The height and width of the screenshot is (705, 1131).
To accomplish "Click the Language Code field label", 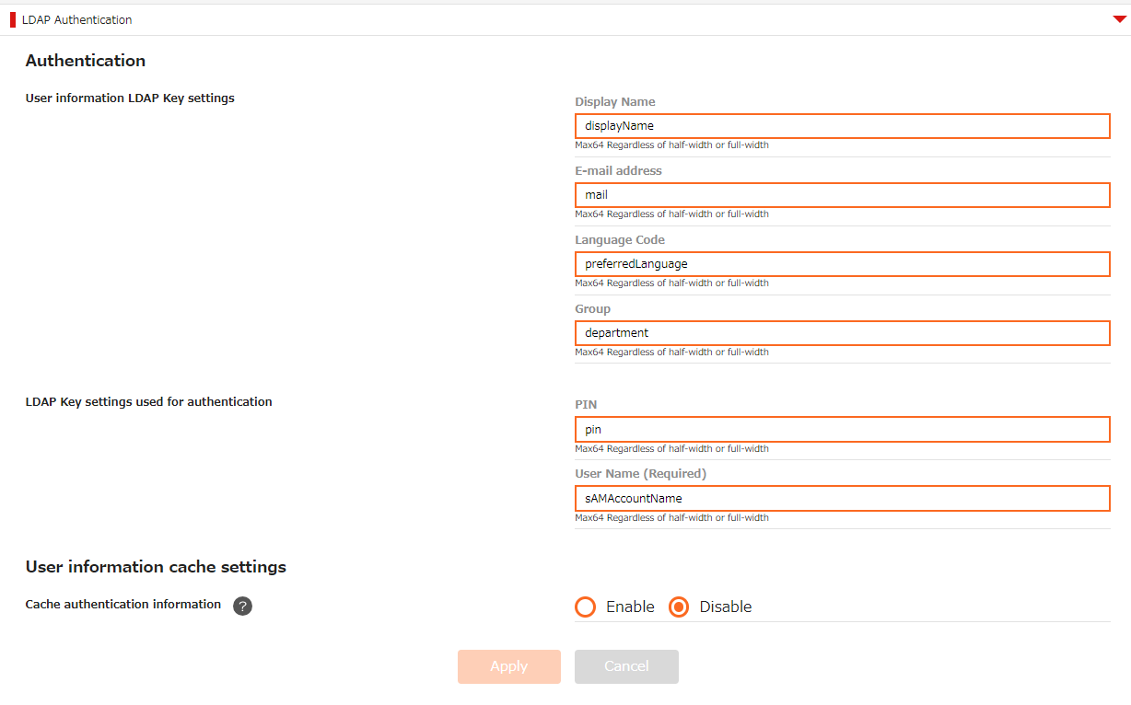I will 620,240.
